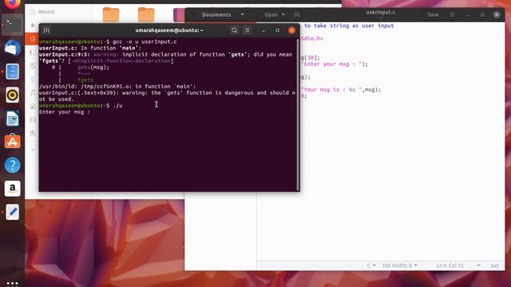This screenshot has width=511, height=287.
Task: Select Recent in Files sidebar
Action: pyautogui.click(x=42, y=12)
